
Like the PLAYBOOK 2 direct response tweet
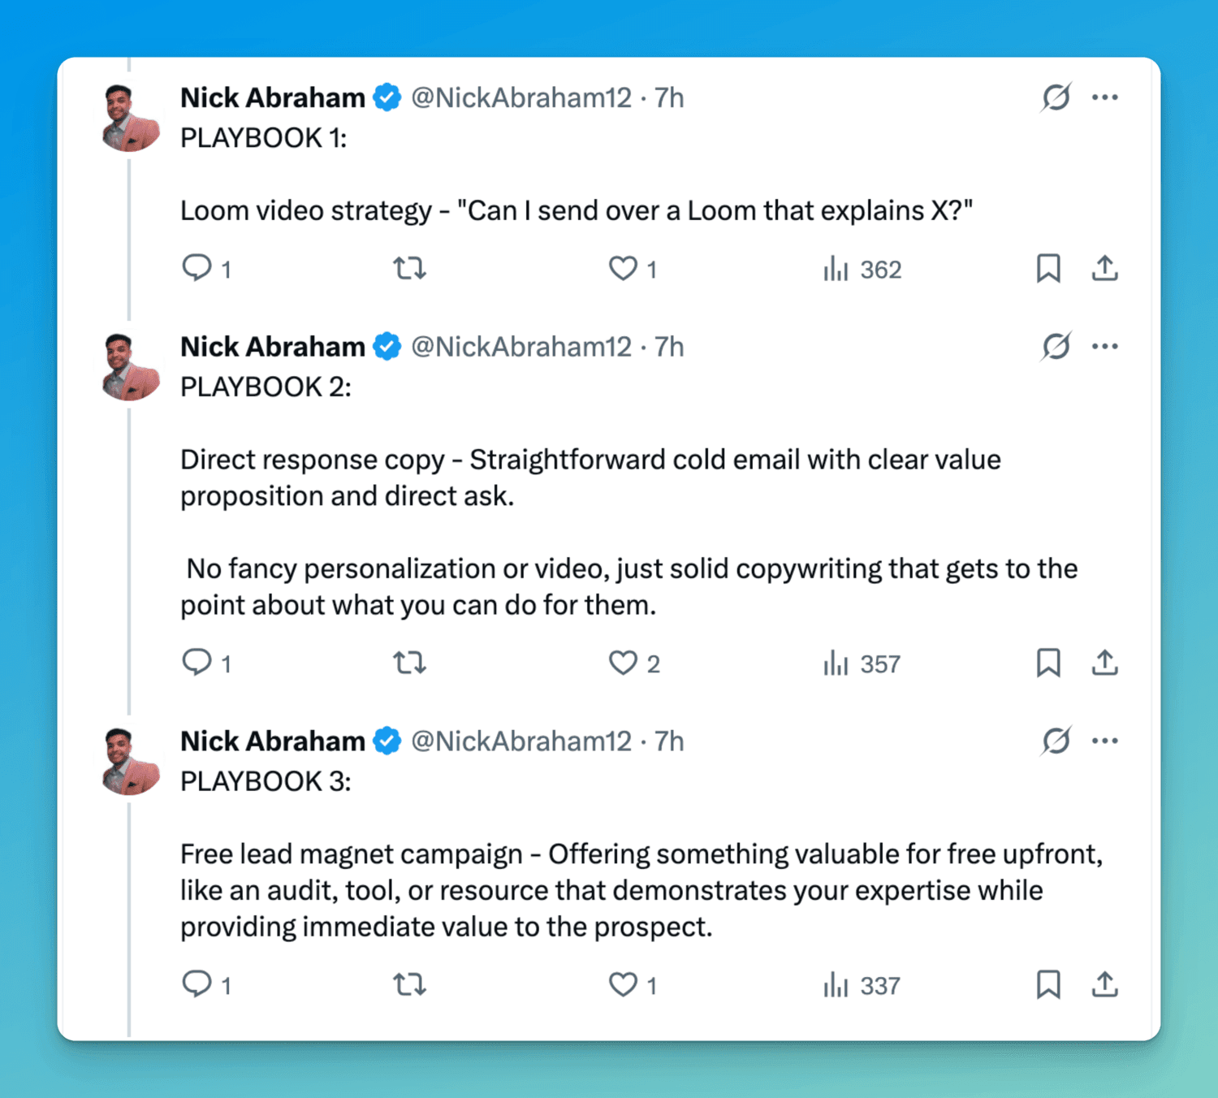pos(623,663)
